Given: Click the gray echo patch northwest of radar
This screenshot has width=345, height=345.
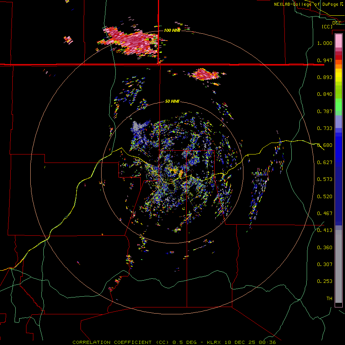Looking at the screenshot, I should coord(138,127).
